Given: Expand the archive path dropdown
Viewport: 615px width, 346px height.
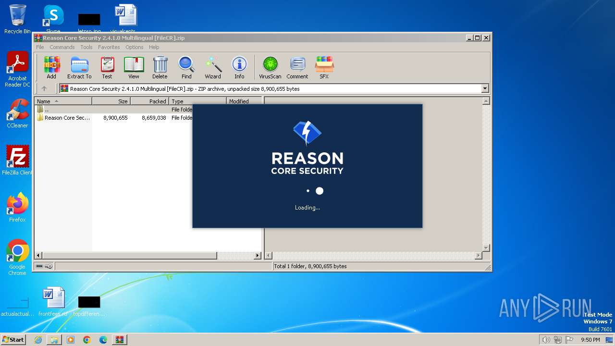Looking at the screenshot, I should coord(485,88).
